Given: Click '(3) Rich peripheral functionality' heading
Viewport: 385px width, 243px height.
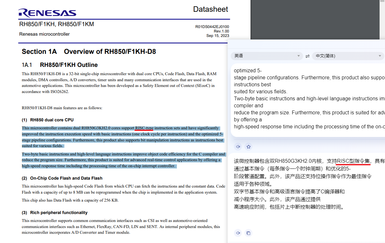Looking at the screenshot, I should (x=54, y=213).
